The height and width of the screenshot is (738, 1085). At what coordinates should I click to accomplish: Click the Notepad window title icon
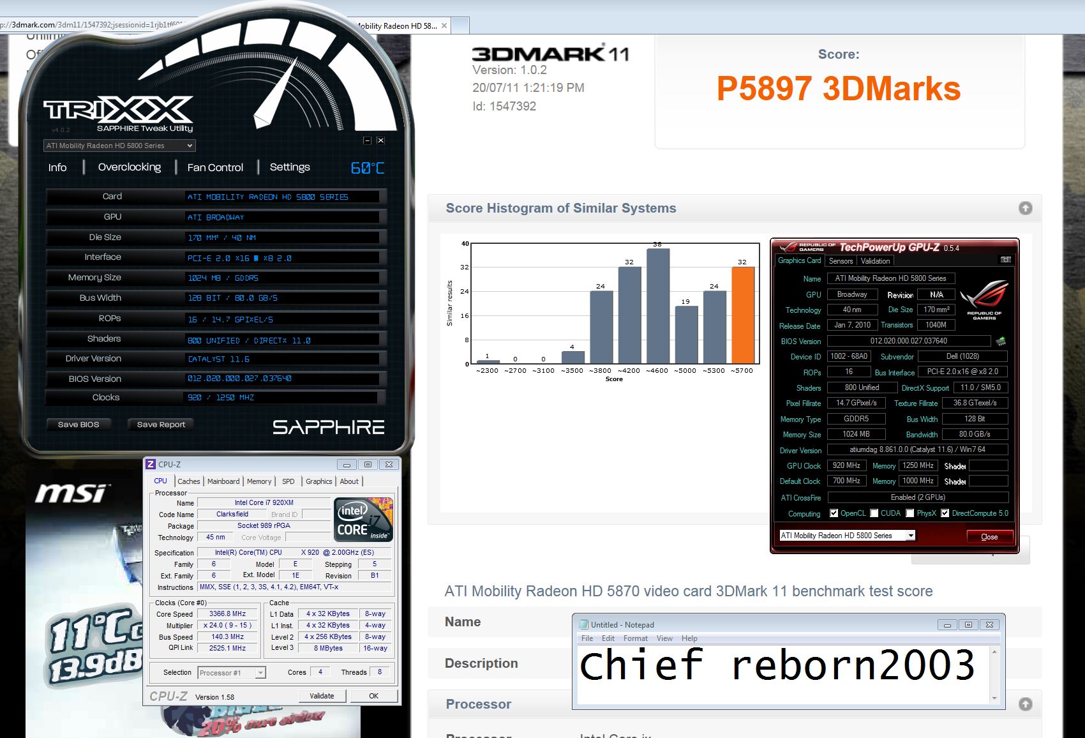(583, 624)
